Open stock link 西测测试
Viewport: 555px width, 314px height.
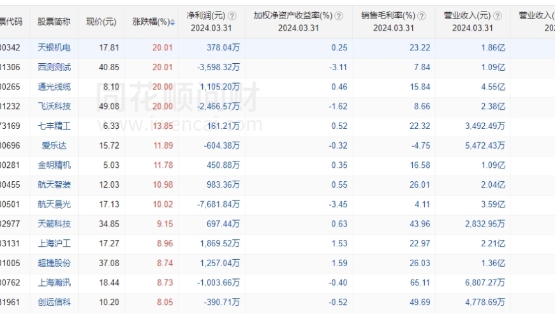tap(54, 67)
